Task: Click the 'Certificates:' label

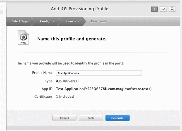Action: coord(44,97)
